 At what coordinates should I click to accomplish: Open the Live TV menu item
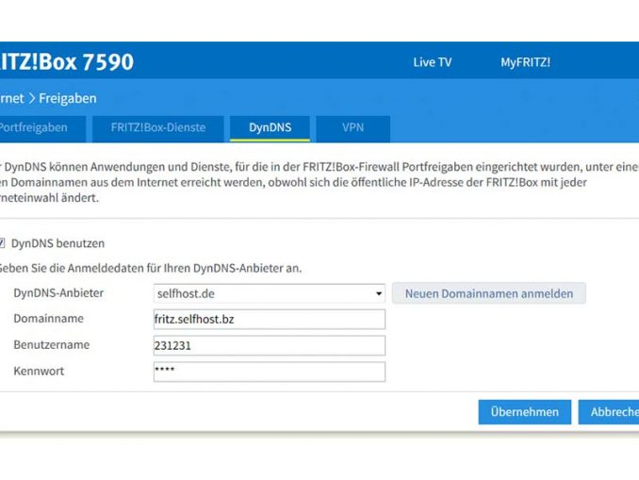click(432, 62)
